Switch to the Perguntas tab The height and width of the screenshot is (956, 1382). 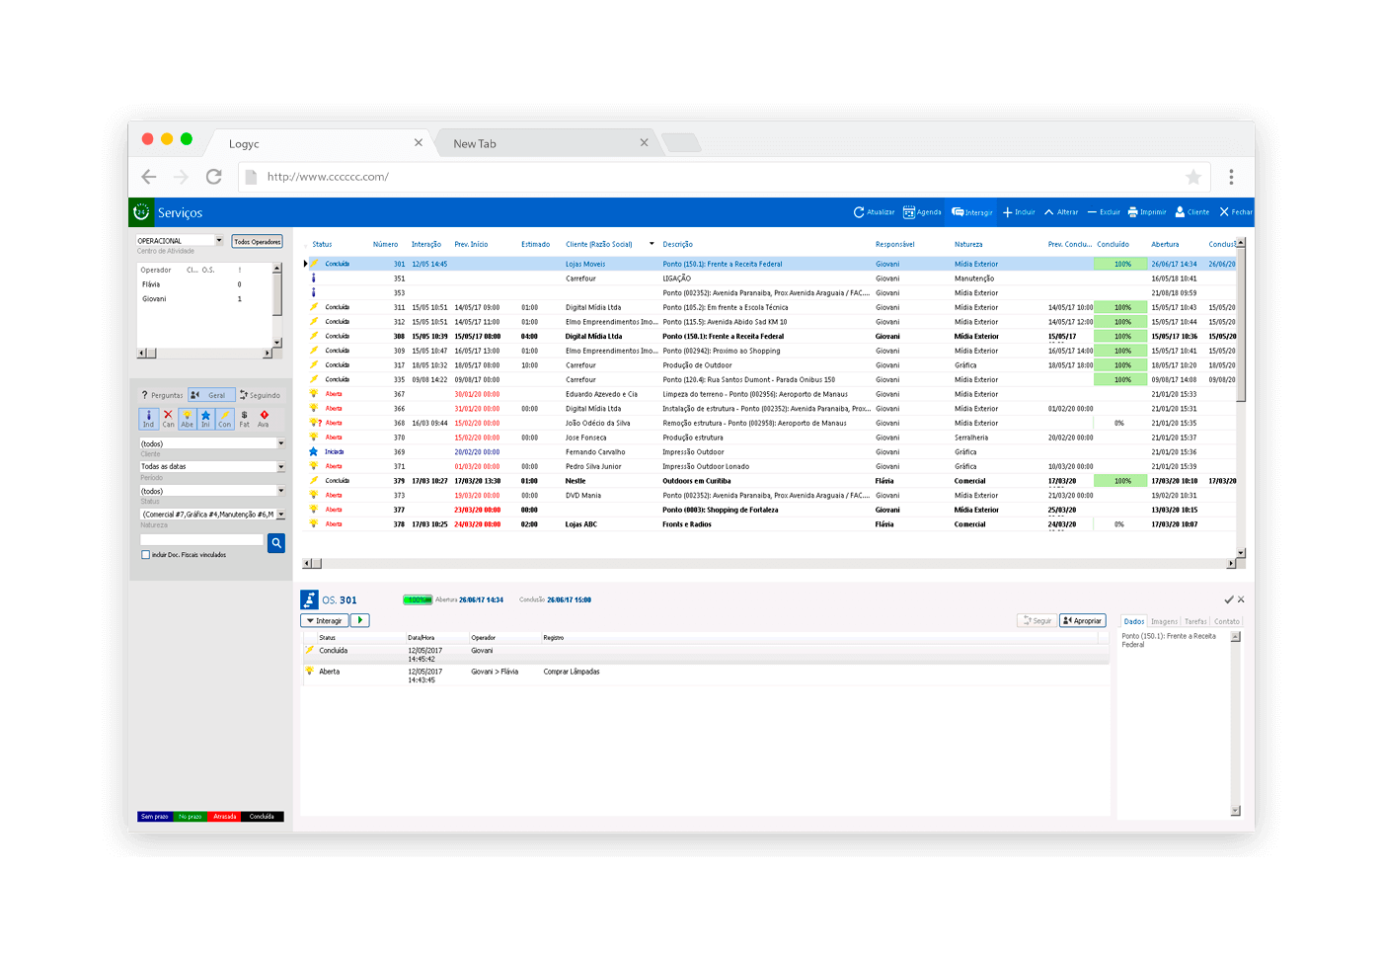coord(162,395)
